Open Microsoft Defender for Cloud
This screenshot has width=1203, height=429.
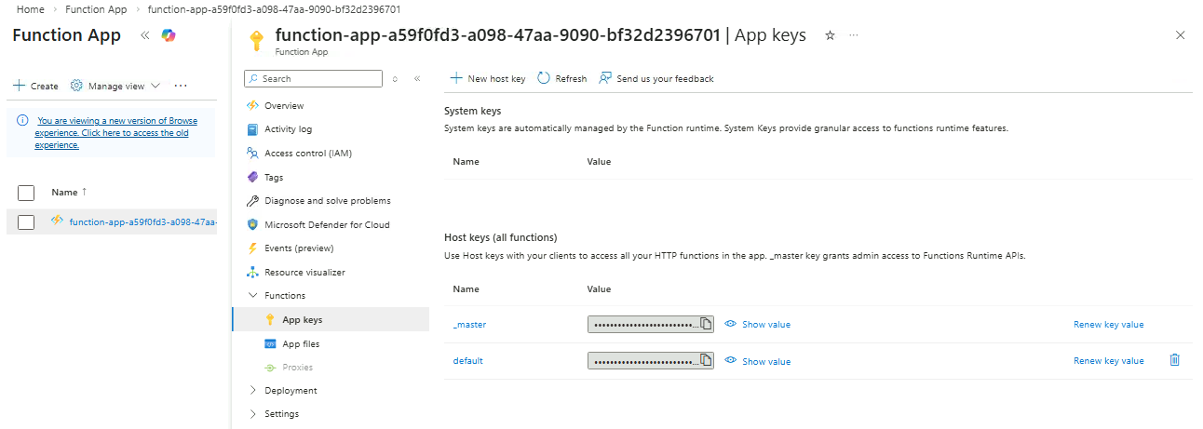(327, 225)
